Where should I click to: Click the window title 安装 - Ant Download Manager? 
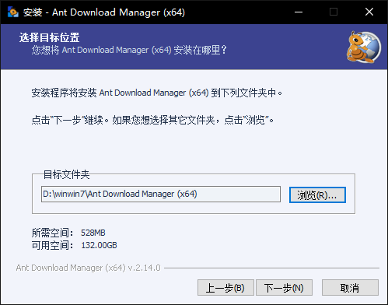click(104, 12)
